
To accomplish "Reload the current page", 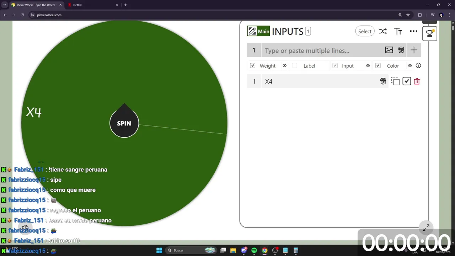I will pyautogui.click(x=22, y=15).
